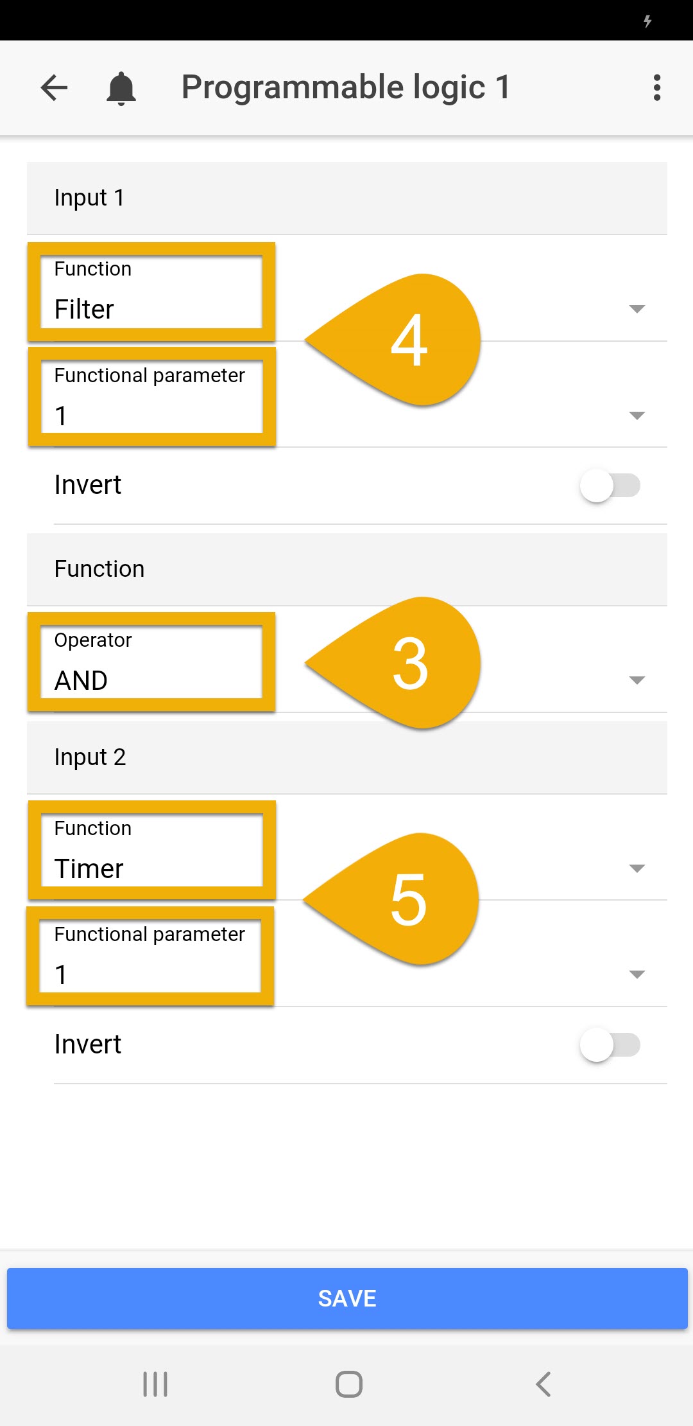Open Input 2 Timer function dropdown arrow
The image size is (693, 1426).
coord(637,868)
